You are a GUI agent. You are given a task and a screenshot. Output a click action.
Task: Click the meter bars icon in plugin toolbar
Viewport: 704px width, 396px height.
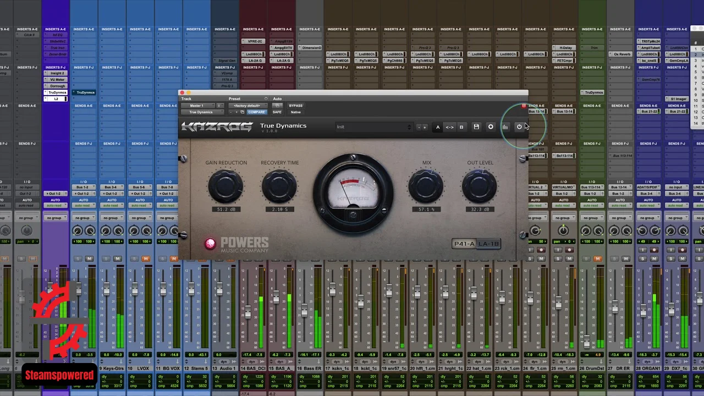pyautogui.click(x=505, y=127)
